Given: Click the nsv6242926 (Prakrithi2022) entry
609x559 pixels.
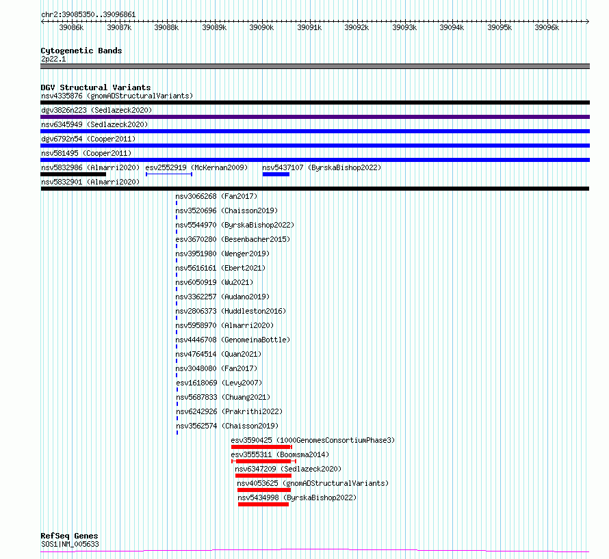Looking at the screenshot, I should 229,411.
